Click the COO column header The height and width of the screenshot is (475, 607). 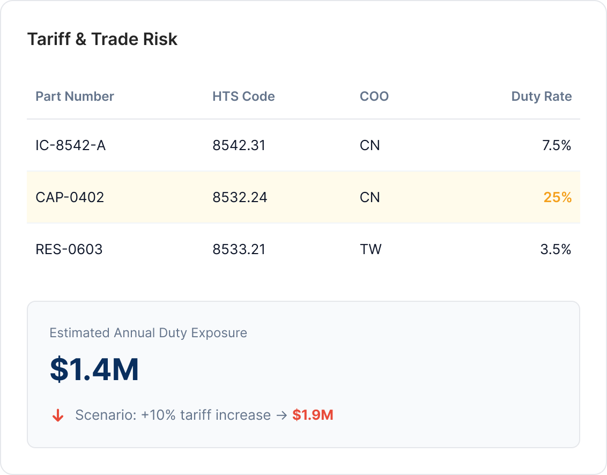pyautogui.click(x=374, y=97)
